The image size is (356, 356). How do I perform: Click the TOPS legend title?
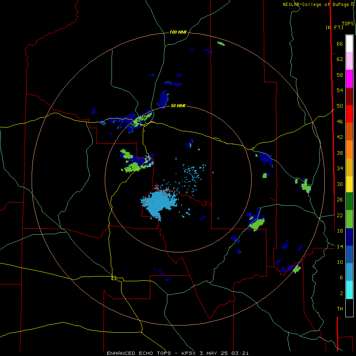348,24
